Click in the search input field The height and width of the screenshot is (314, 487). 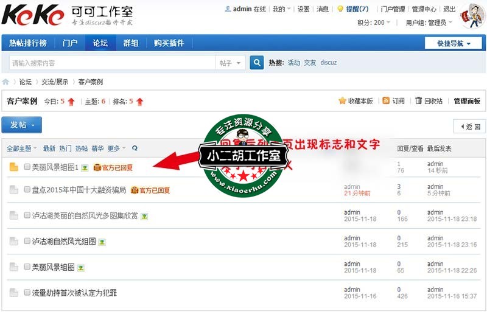tap(113, 63)
